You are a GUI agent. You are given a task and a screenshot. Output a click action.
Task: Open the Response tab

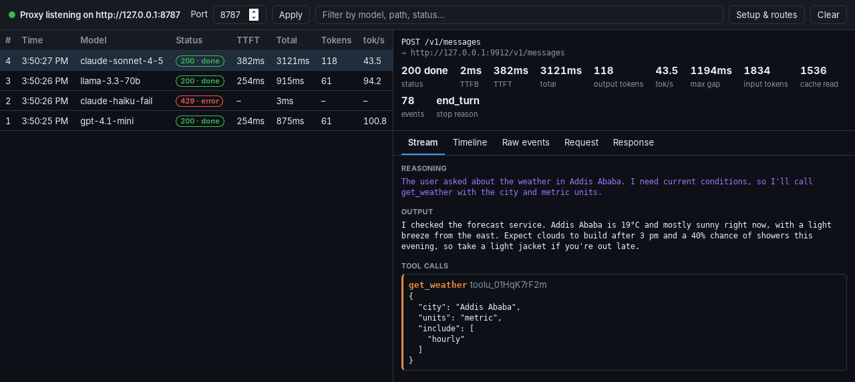point(633,142)
